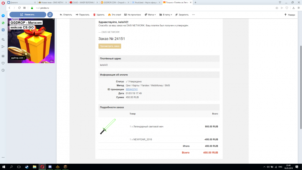Viewport: 302px width, 170px height.
Task: Switch to the Диалоги browser tab
Action: [21, 2]
